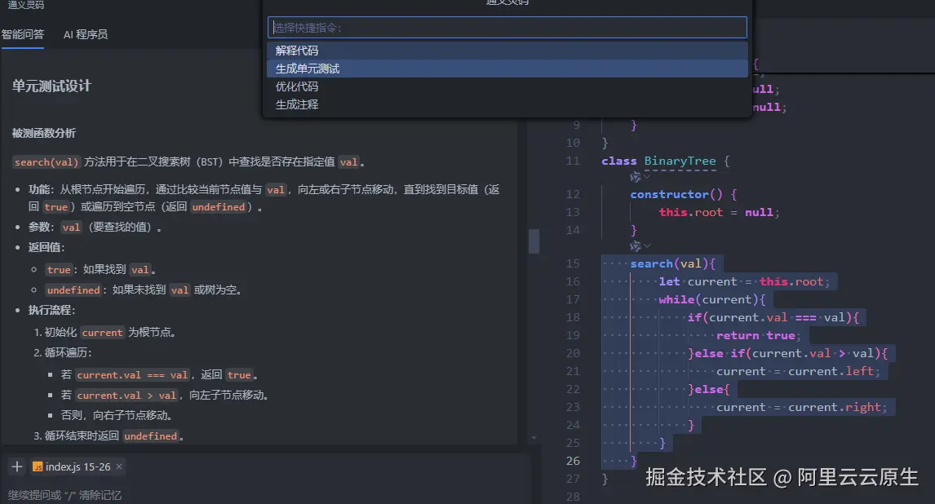The height and width of the screenshot is (504, 935).
Task: Click the JS file icon beside index.js
Action: (38, 467)
